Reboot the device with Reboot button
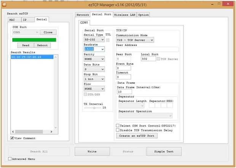 (x=42, y=45)
